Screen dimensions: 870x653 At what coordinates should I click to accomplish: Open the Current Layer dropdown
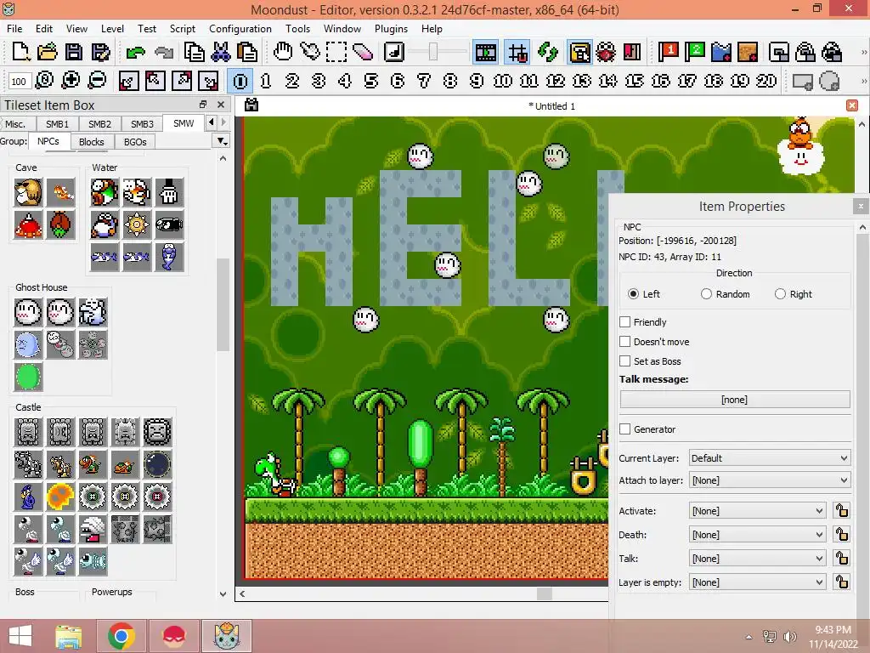(770, 458)
